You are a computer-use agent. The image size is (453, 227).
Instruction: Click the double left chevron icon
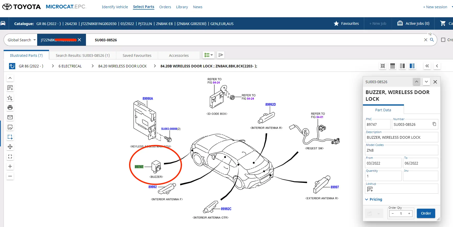pos(427,66)
